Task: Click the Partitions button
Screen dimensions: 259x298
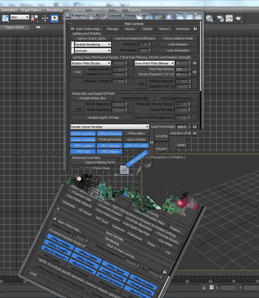Action: click(183, 29)
